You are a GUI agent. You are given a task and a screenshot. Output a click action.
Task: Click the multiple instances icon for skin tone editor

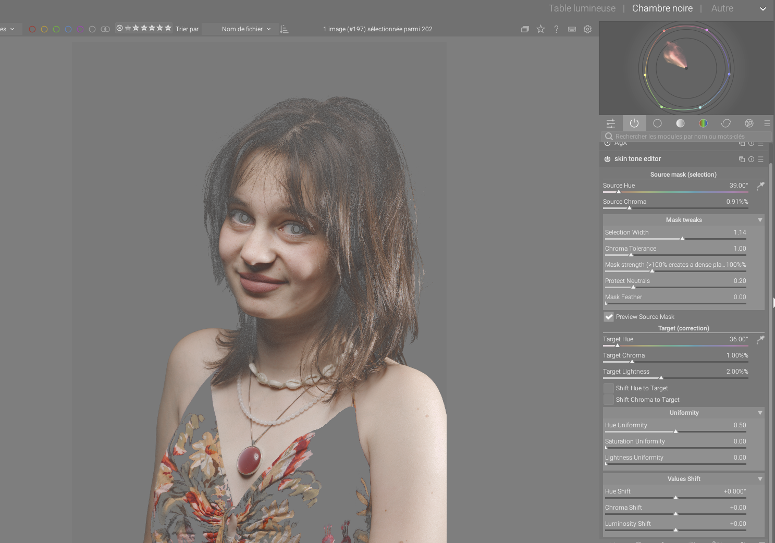click(742, 159)
